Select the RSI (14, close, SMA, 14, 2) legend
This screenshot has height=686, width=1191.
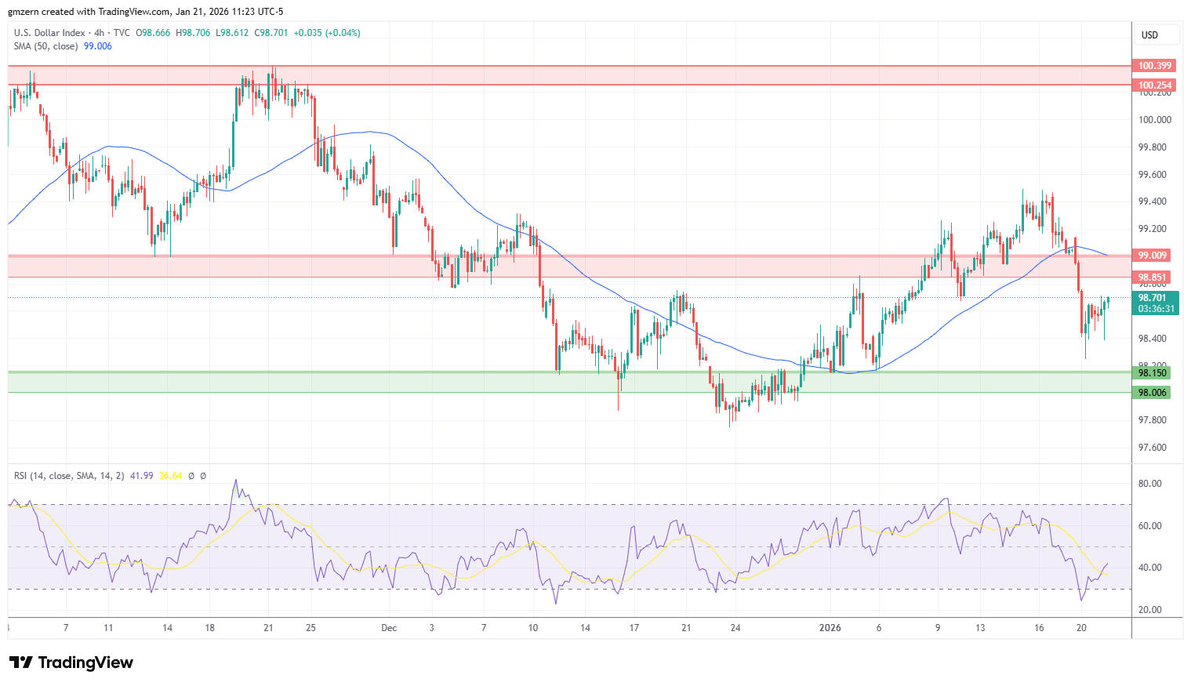69,476
